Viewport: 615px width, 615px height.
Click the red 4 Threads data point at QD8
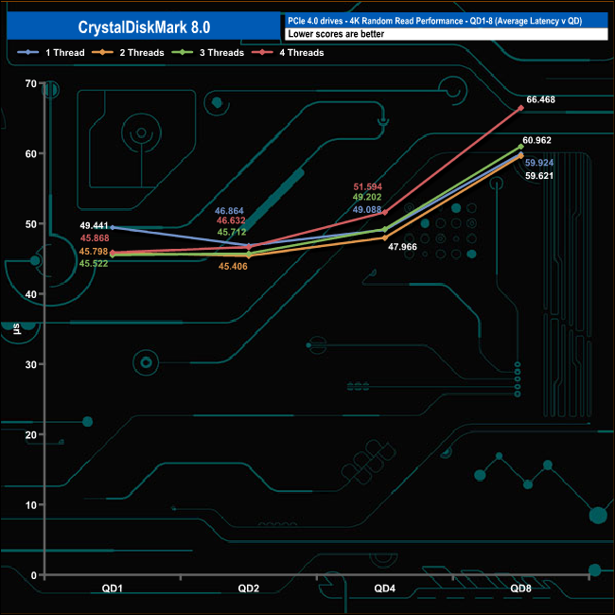(521, 108)
